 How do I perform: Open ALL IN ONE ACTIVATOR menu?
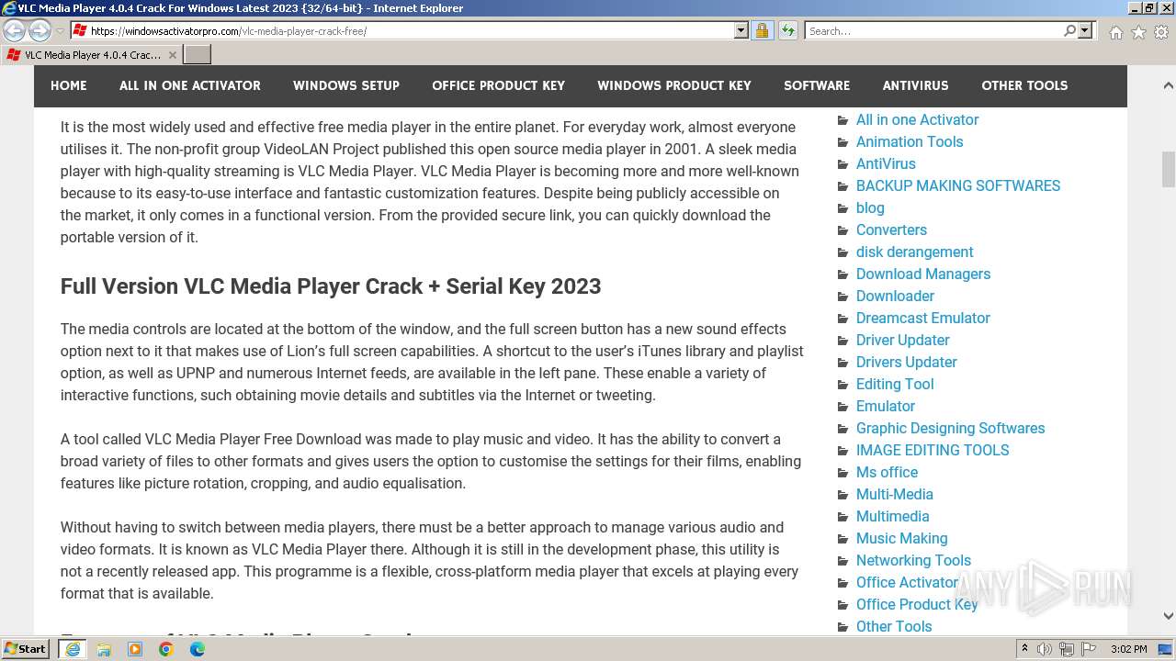pyautogui.click(x=190, y=85)
